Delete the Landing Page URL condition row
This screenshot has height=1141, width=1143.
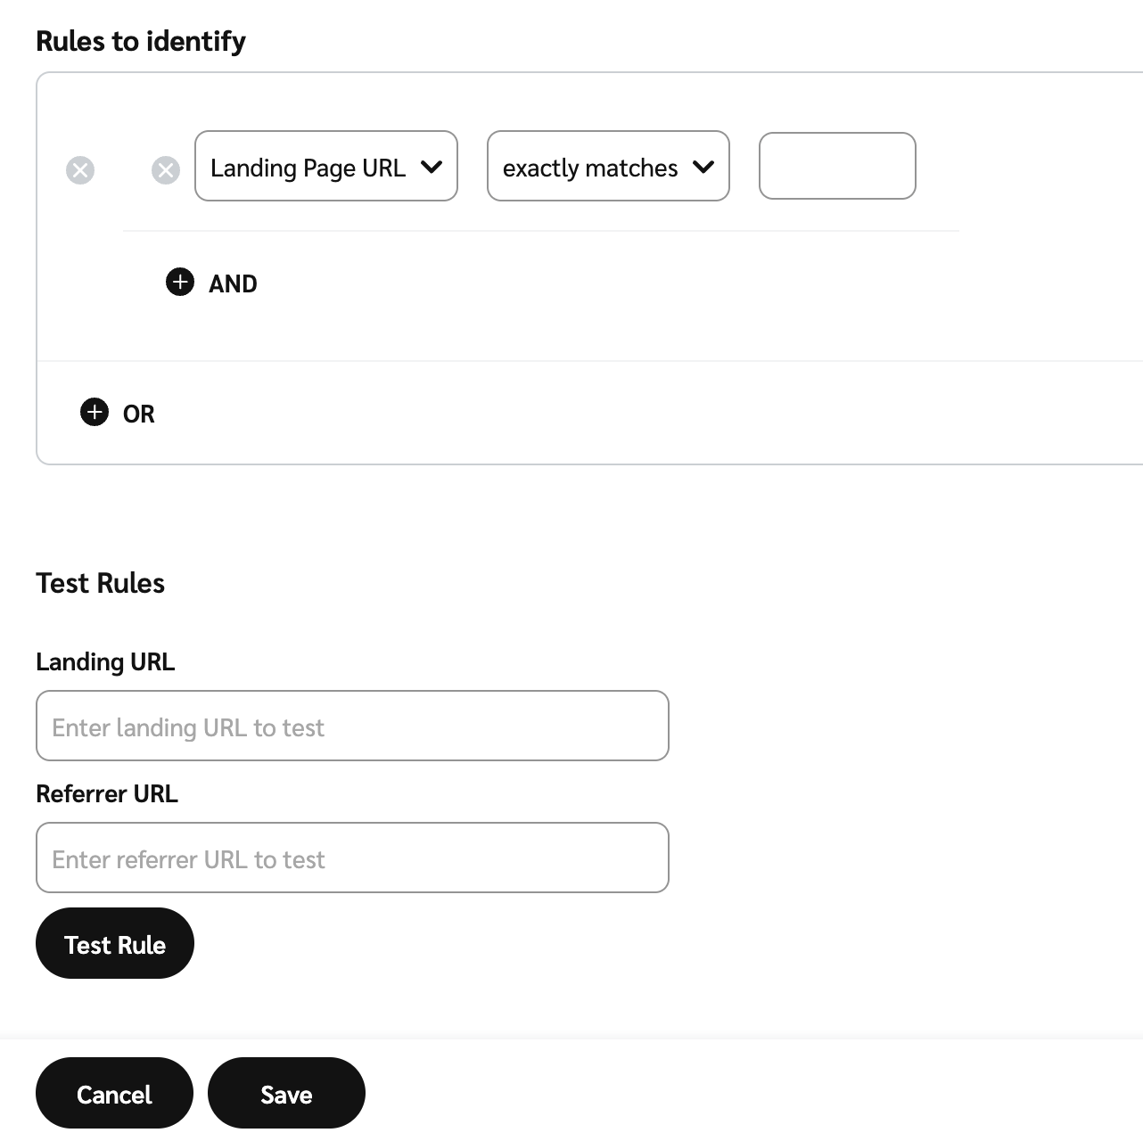click(x=166, y=170)
